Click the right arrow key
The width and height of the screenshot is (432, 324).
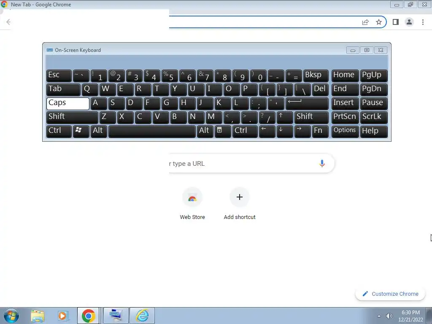coord(302,132)
